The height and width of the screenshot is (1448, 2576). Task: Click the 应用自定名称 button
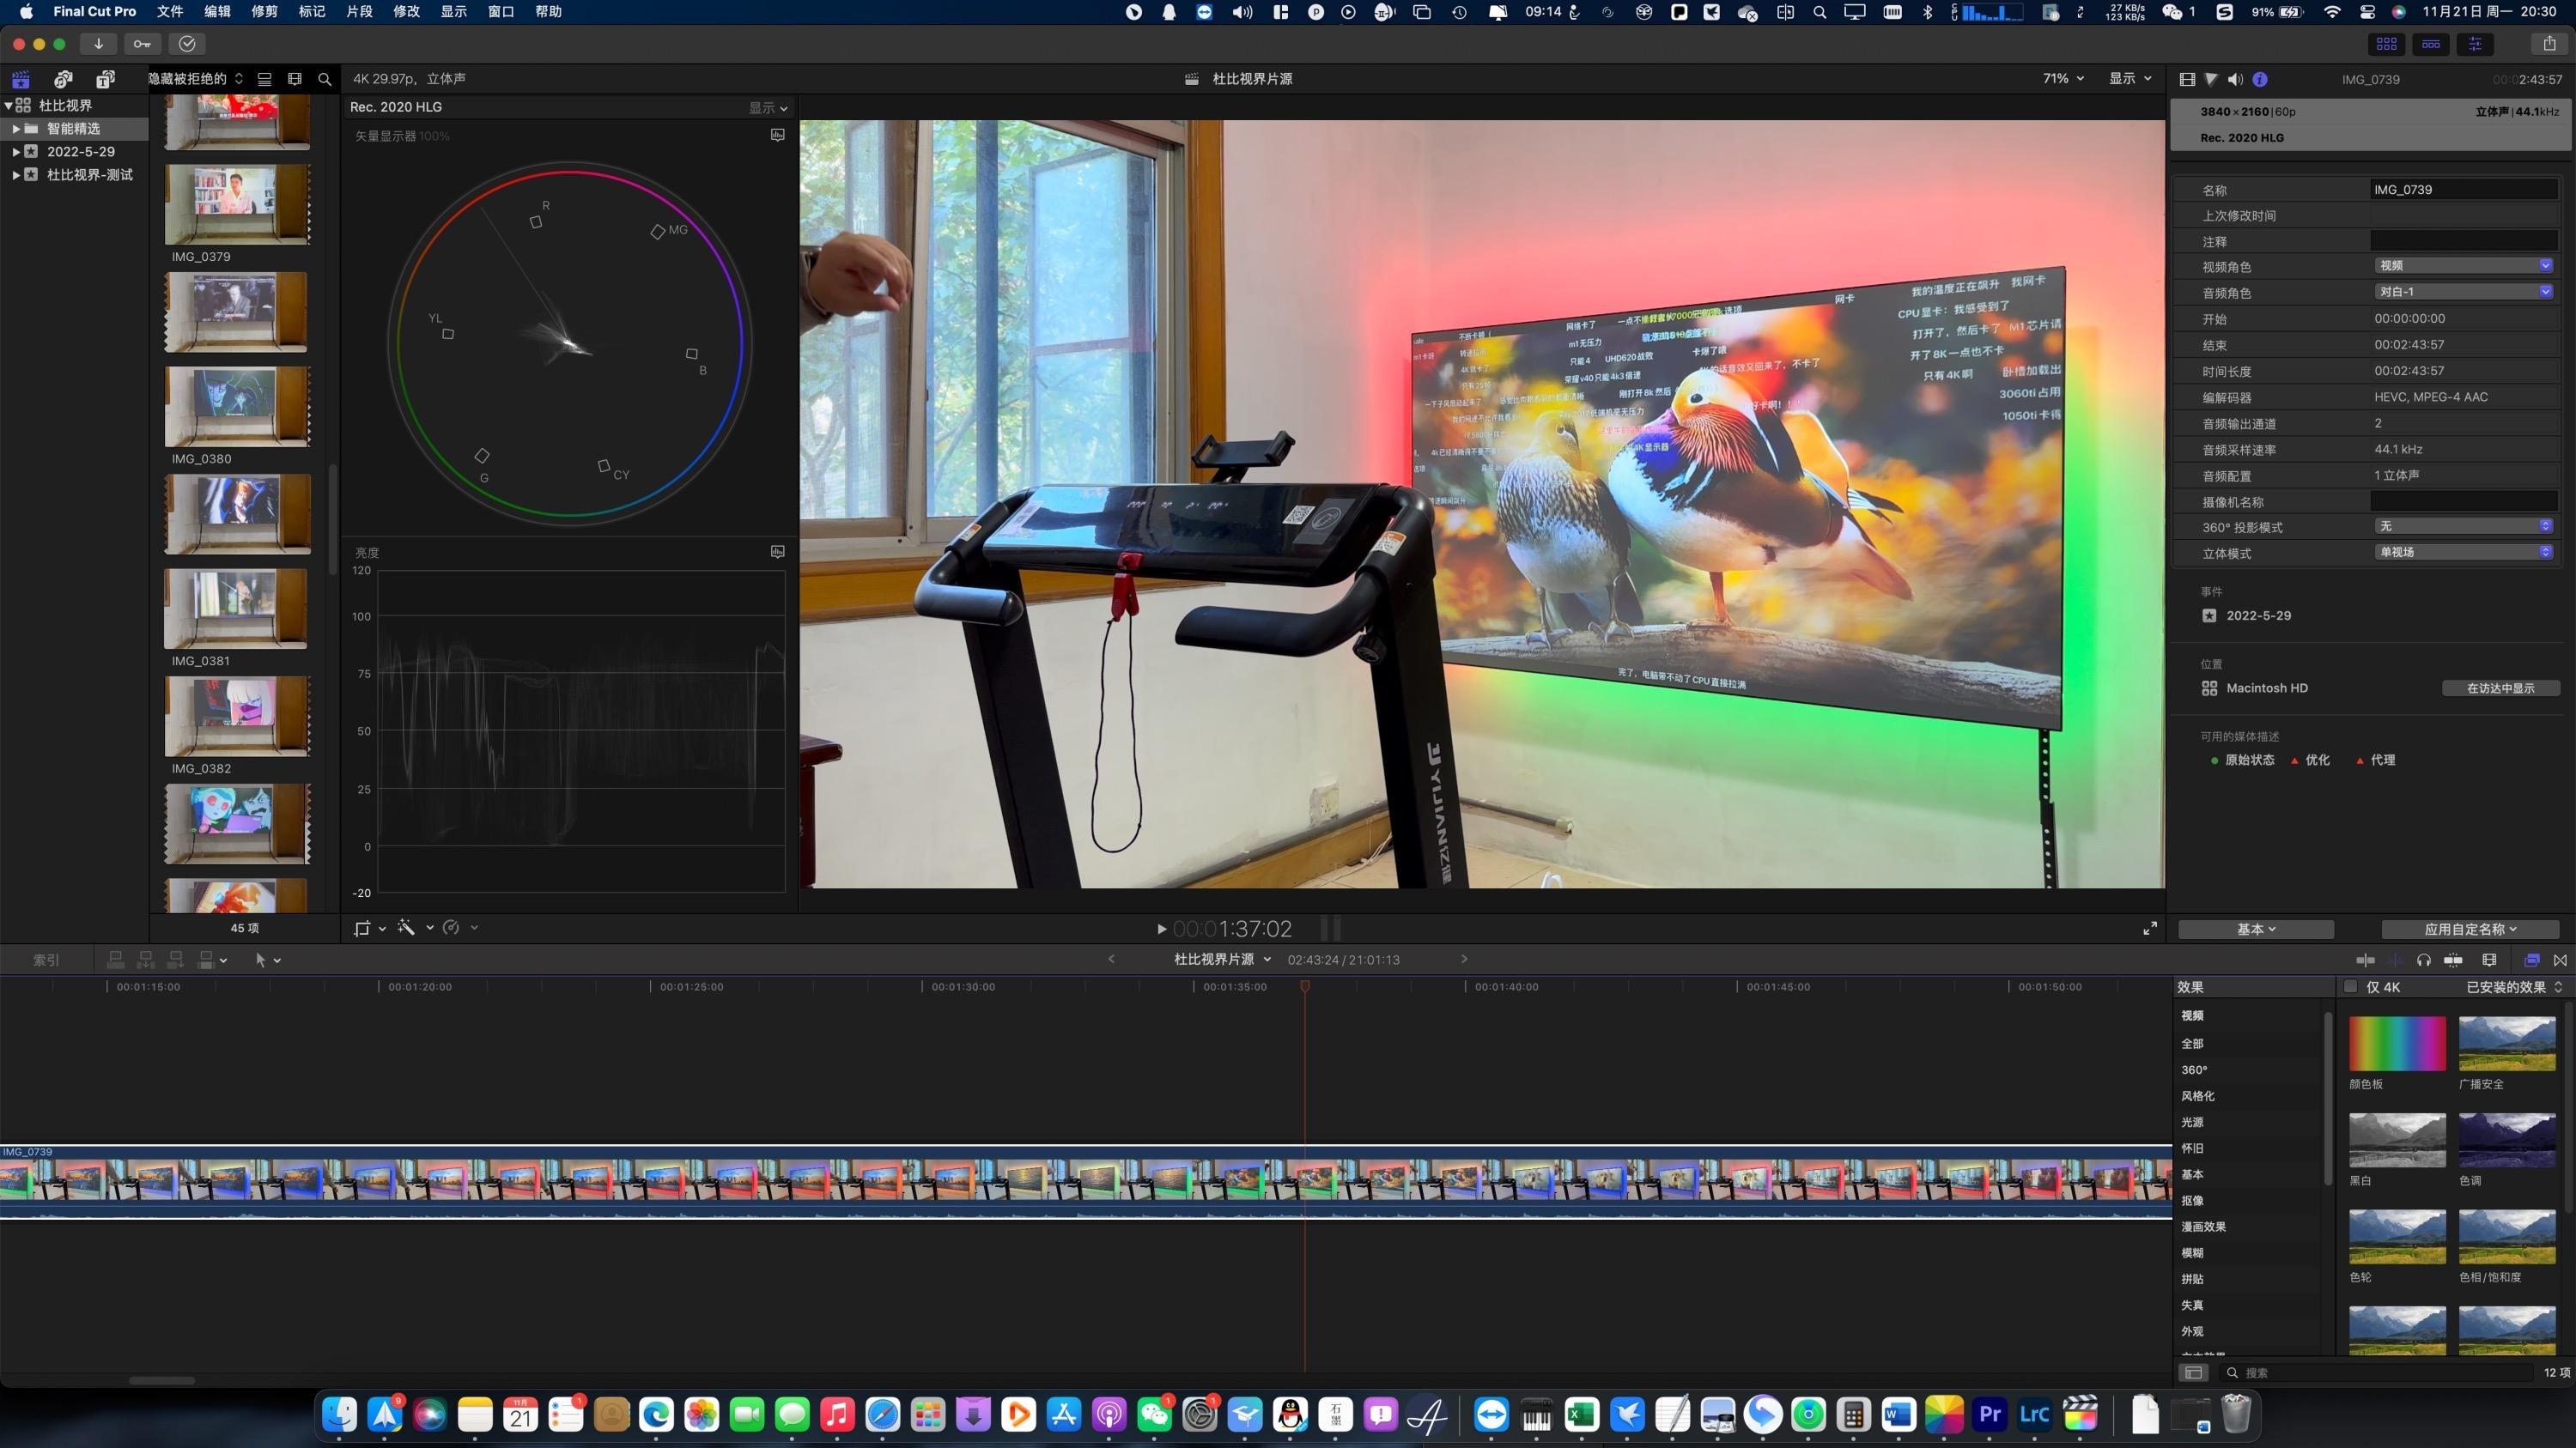[2469, 930]
